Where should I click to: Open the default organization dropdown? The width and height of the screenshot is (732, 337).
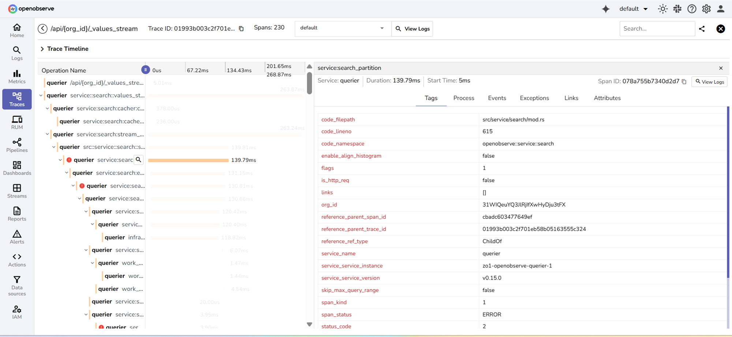click(x=634, y=9)
